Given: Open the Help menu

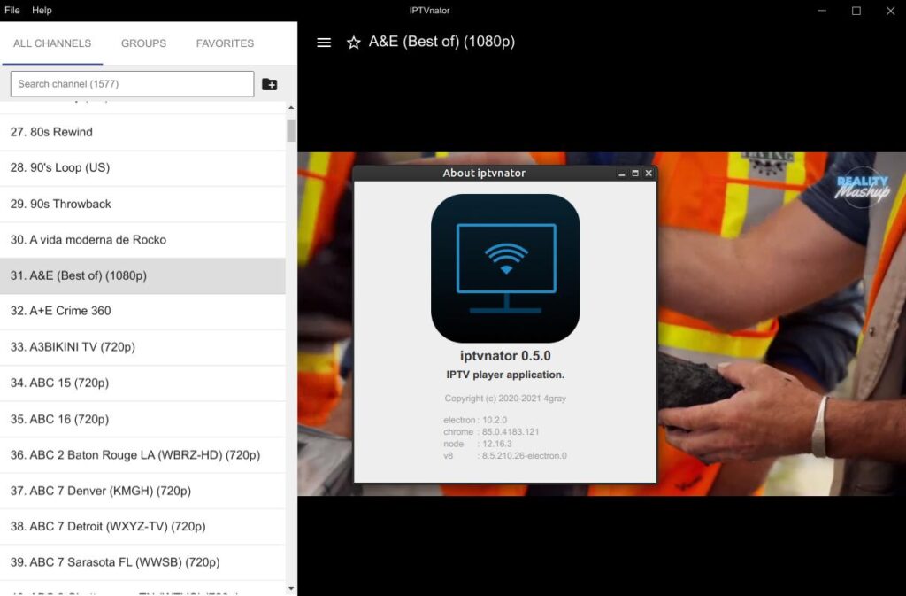Looking at the screenshot, I should (42, 11).
